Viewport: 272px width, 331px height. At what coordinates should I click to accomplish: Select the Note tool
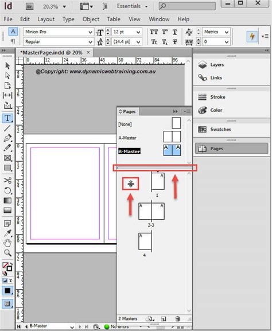(x=7, y=223)
